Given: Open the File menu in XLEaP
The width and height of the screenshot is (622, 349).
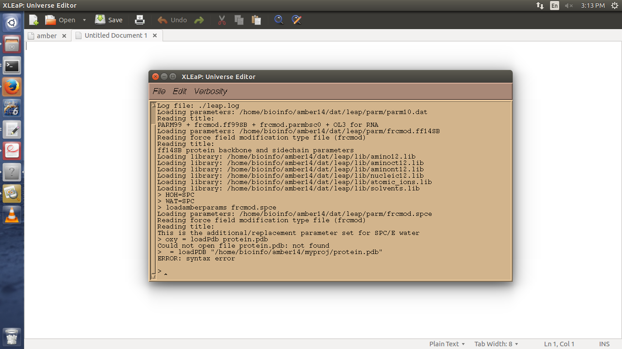Looking at the screenshot, I should (159, 91).
